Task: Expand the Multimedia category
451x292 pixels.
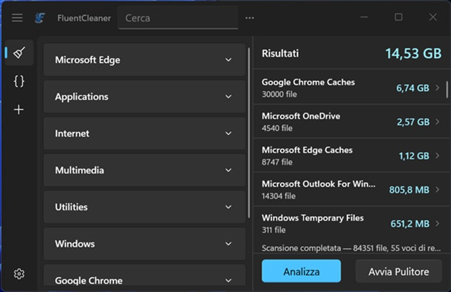Action: click(x=145, y=170)
